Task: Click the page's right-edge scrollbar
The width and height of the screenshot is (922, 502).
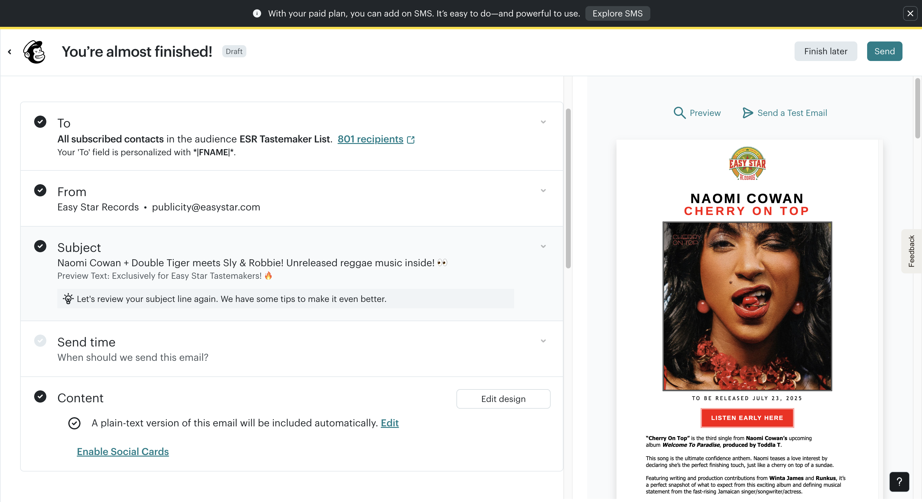Action: [917, 109]
